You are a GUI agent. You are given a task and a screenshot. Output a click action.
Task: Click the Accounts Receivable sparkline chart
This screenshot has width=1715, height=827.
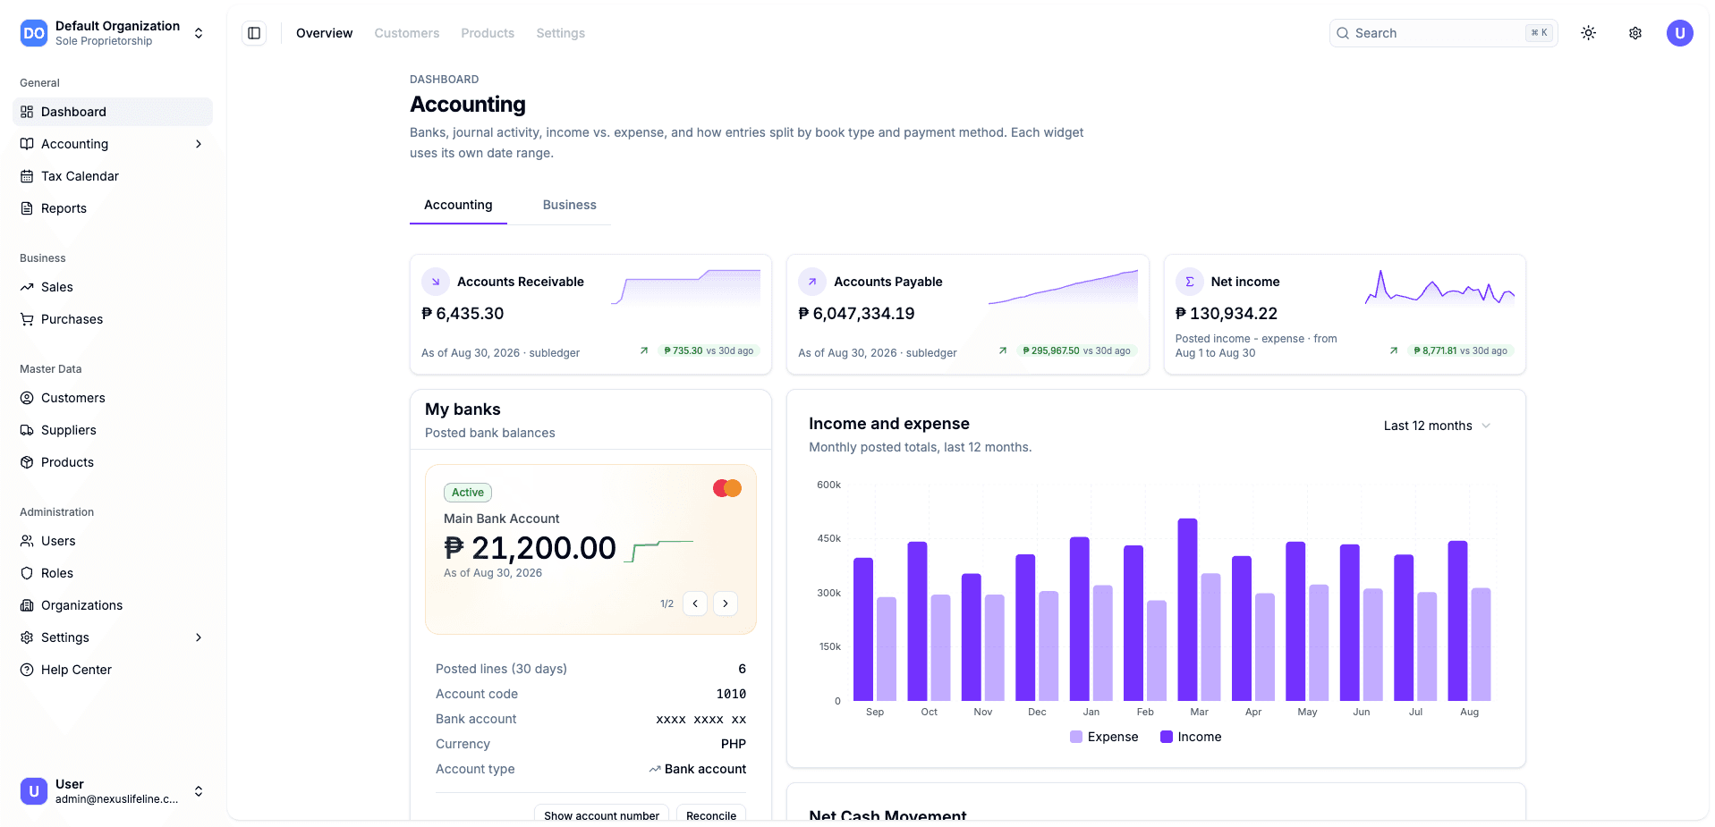686,287
